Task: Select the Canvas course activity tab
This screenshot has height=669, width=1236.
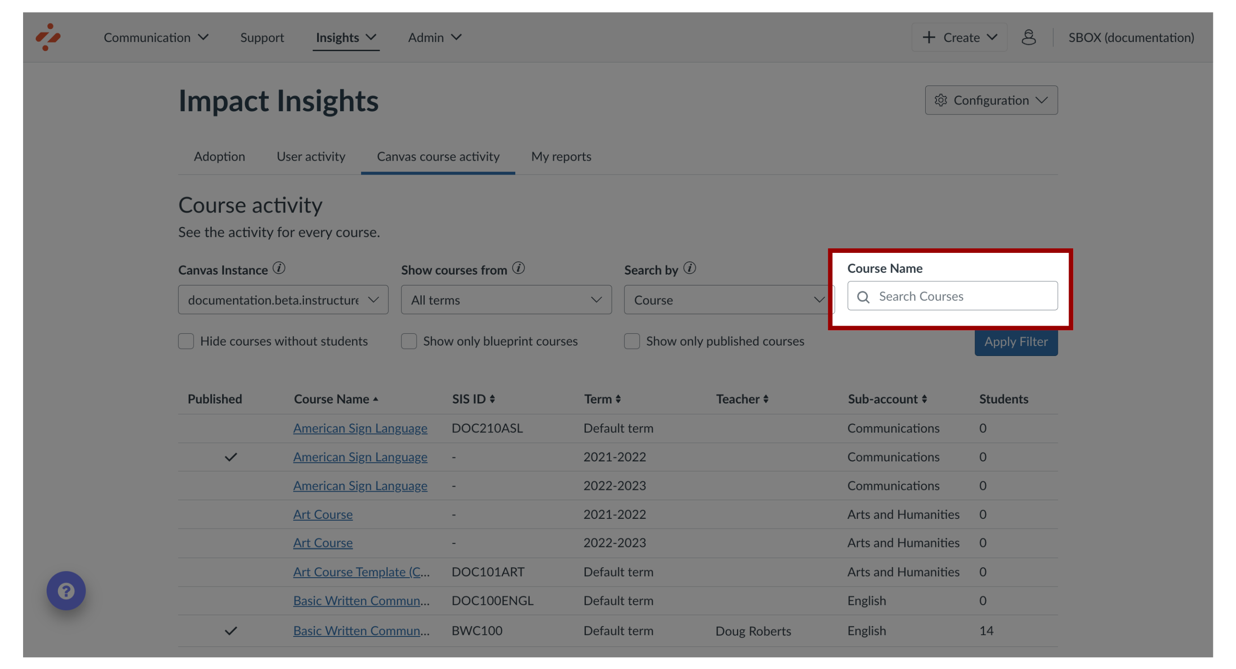Action: pos(438,157)
